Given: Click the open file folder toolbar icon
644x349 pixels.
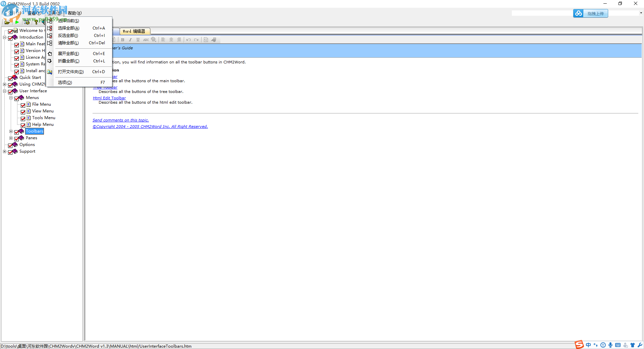Looking at the screenshot, I should 7,22.
